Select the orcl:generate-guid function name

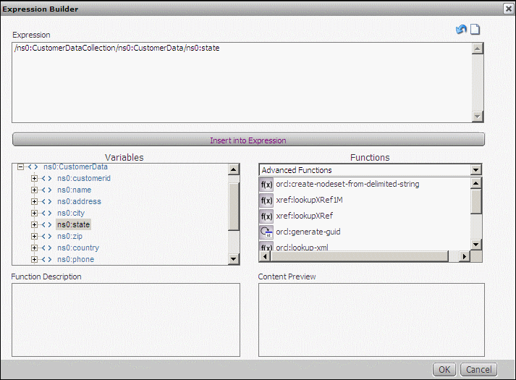[308, 232]
